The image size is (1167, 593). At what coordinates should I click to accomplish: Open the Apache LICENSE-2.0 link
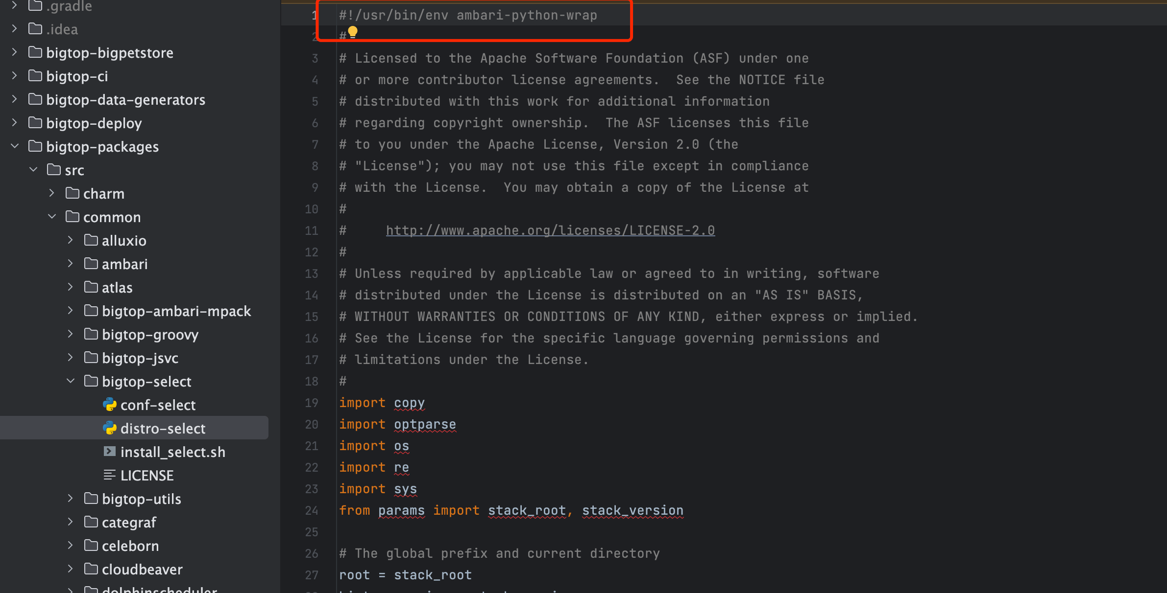pos(550,230)
